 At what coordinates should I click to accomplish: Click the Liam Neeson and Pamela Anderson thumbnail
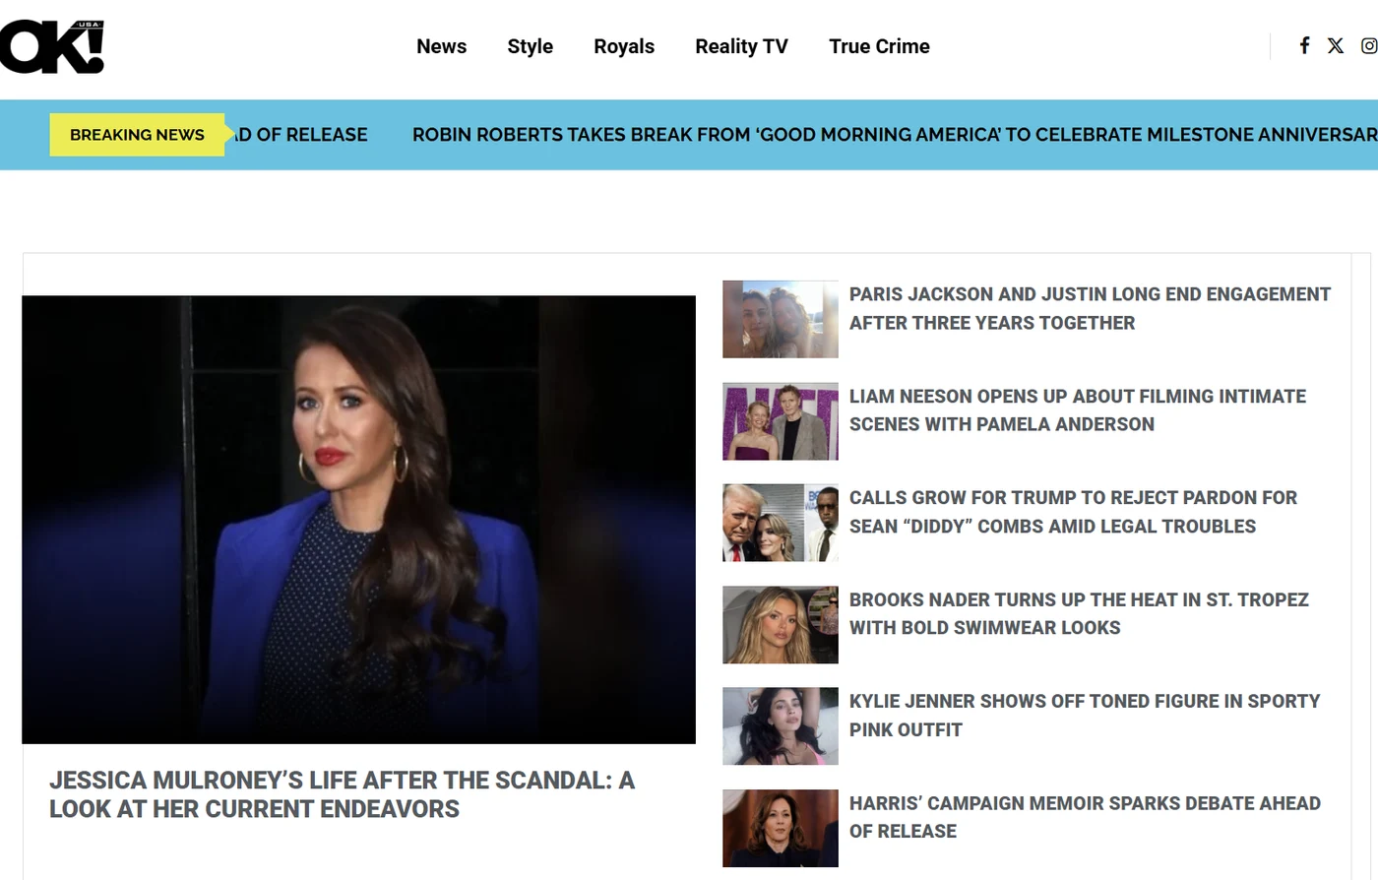coord(781,421)
